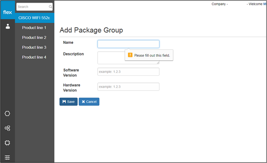Open the filter lines sidebar icon

point(7,158)
